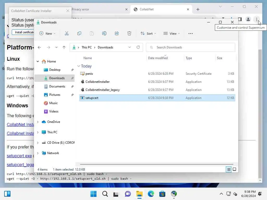
Task: Open Microsoft Store from the taskbar
Action: (162, 194)
